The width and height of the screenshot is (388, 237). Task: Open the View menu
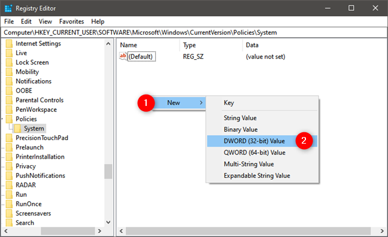46,22
